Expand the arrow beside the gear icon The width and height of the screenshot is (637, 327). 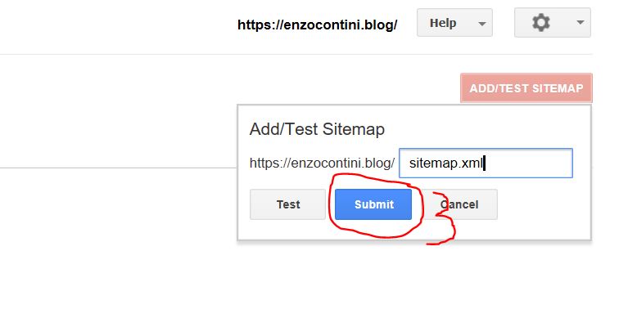(x=580, y=23)
